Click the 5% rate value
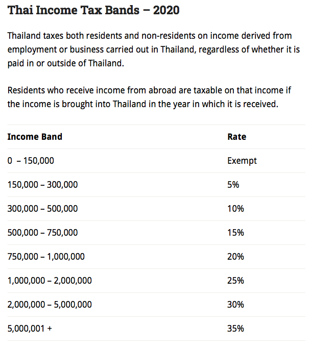 [233, 185]
